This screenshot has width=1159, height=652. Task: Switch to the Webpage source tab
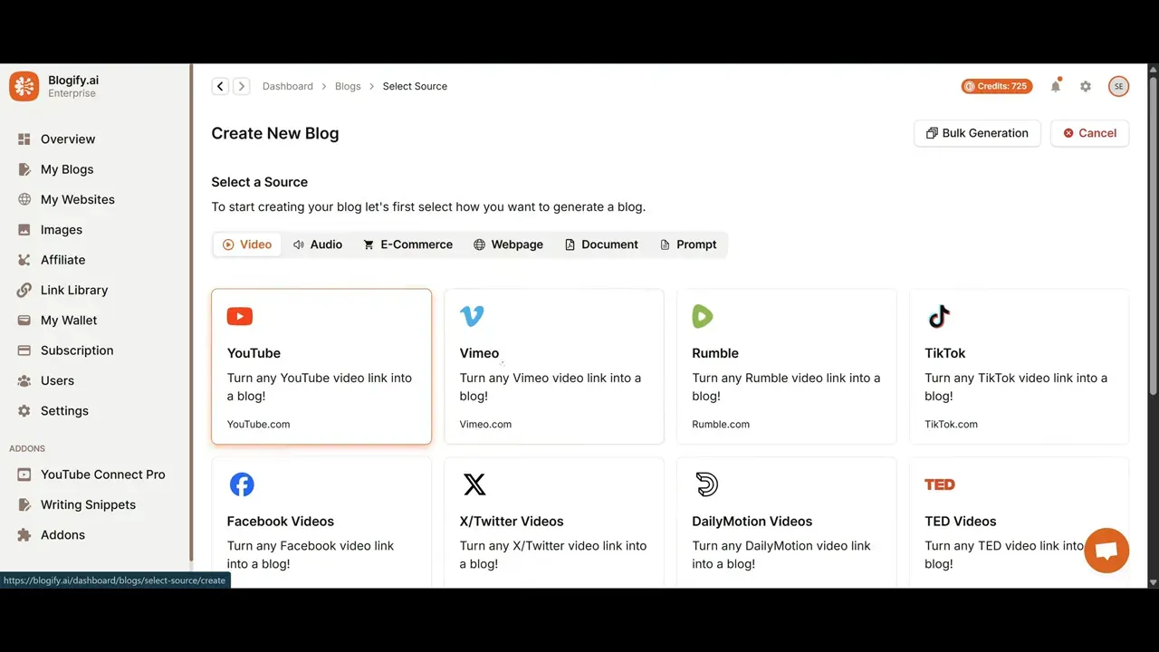tap(508, 244)
